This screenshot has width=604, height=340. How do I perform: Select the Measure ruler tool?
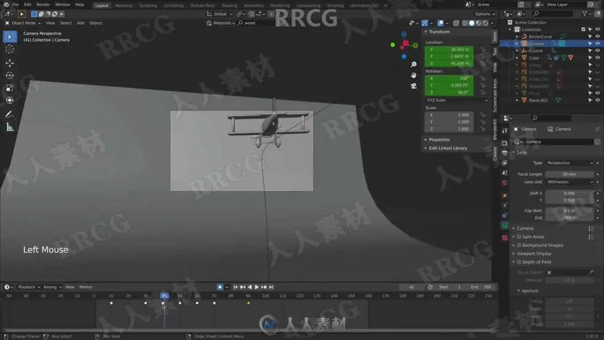[x=10, y=127]
